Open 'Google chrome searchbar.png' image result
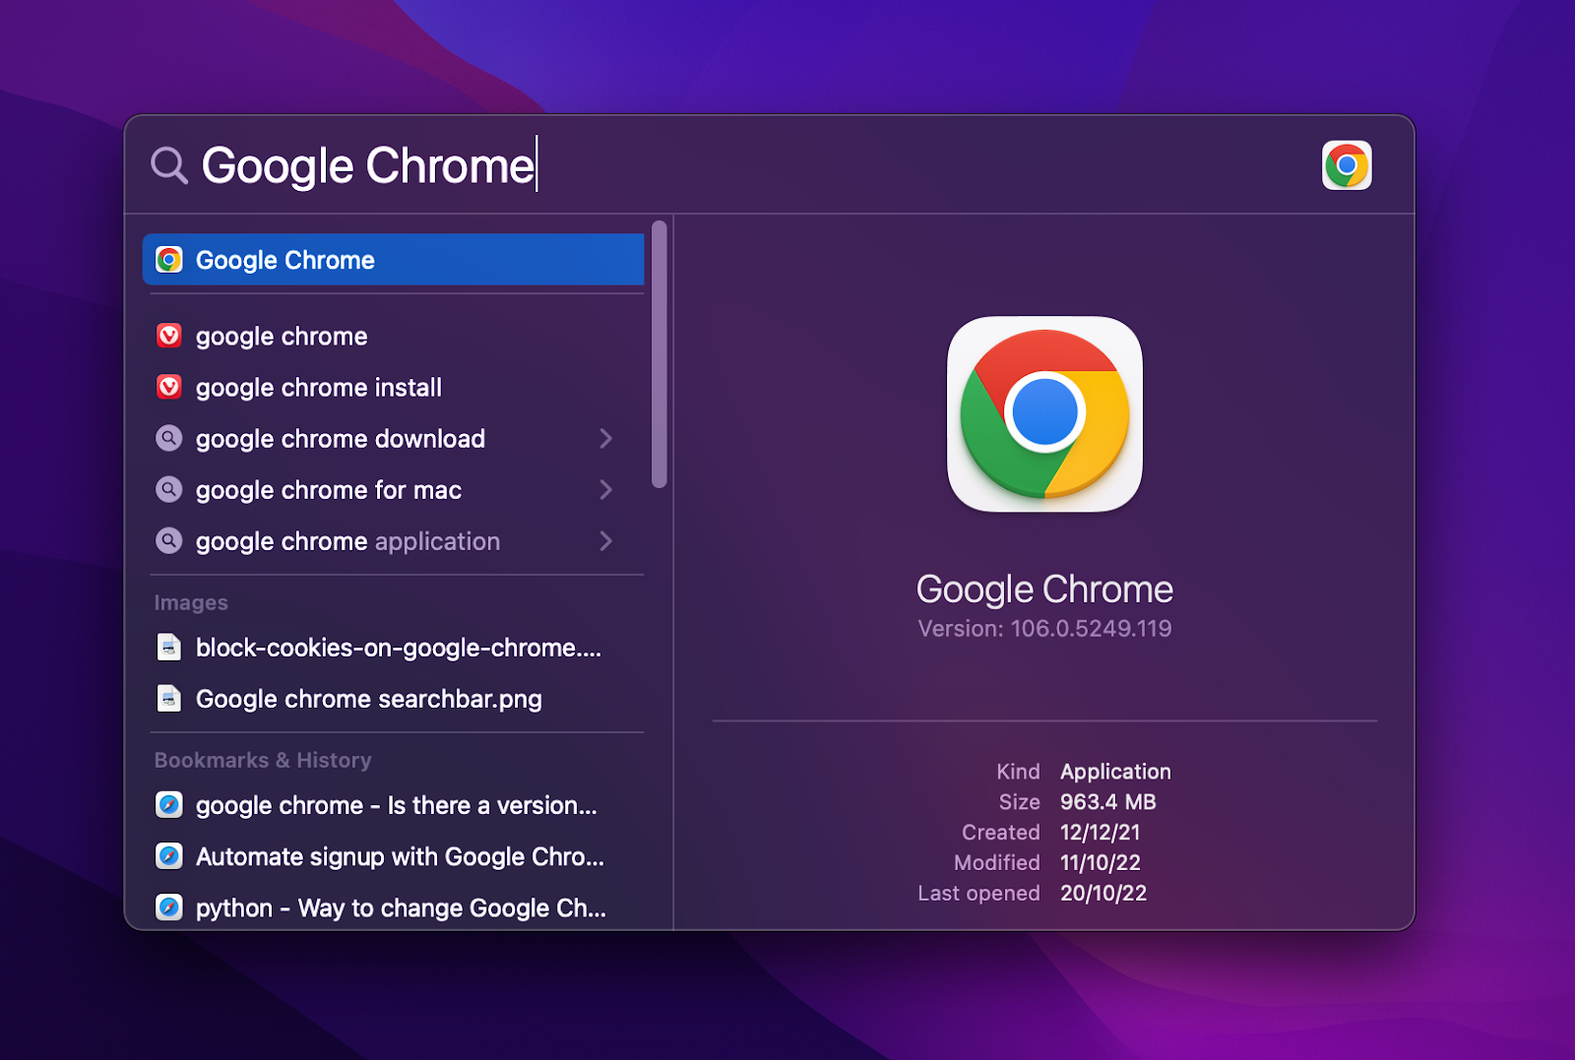This screenshot has height=1060, width=1575. pyautogui.click(x=394, y=698)
